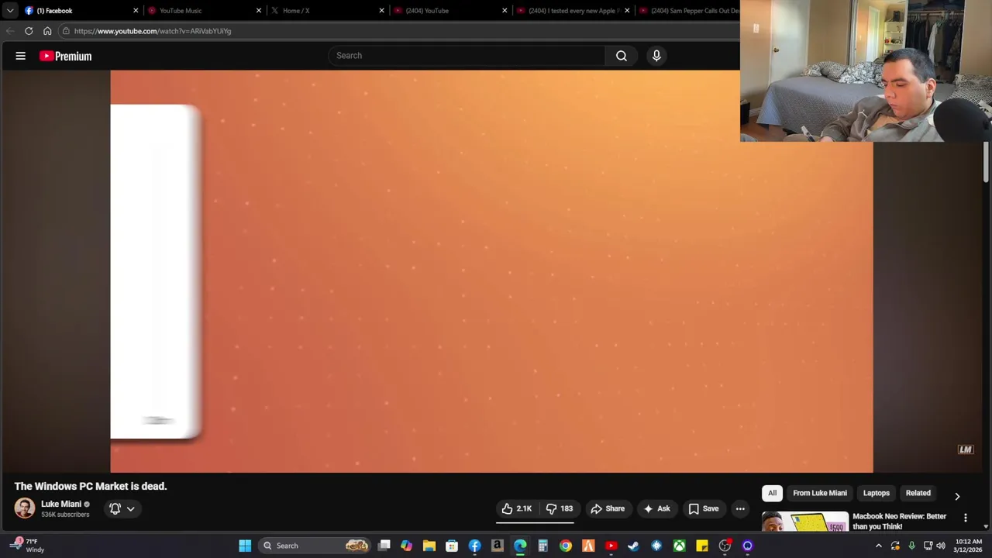Open Calculator from the taskbar
Image resolution: width=992 pixels, height=558 pixels.
[x=542, y=546]
